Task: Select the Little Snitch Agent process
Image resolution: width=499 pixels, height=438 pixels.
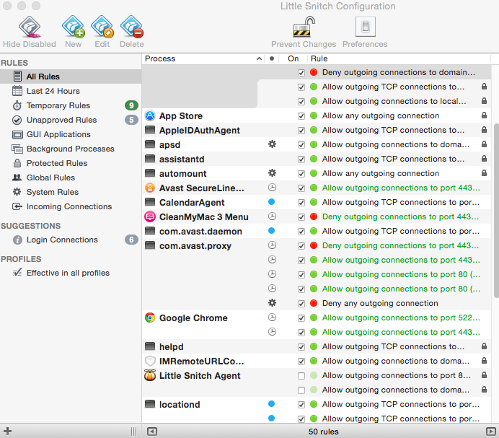Action: pos(200,376)
